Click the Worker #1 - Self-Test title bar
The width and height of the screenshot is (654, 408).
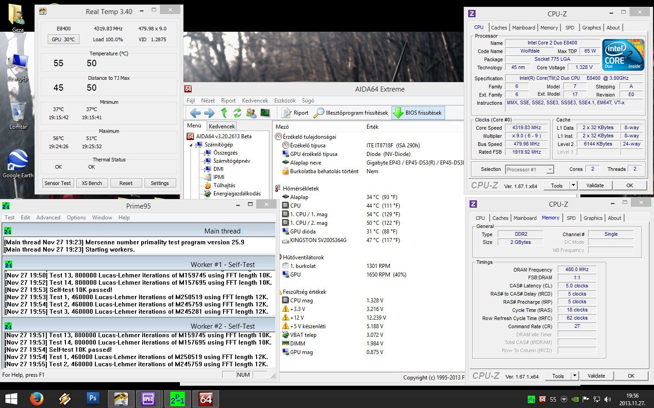pyautogui.click(x=139, y=264)
